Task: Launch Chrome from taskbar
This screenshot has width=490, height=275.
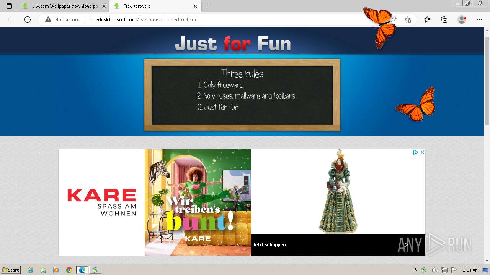Action: [69, 270]
